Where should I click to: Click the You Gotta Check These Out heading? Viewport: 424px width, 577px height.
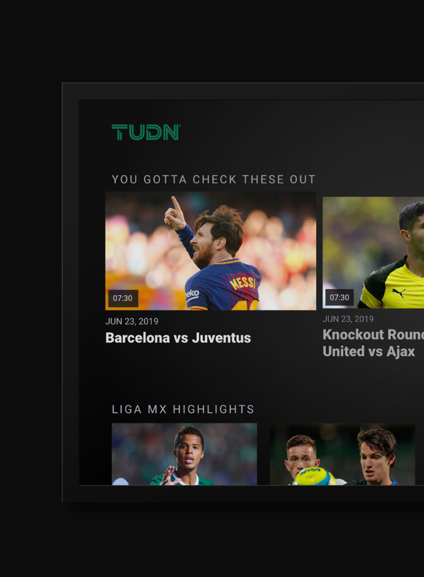(x=213, y=179)
